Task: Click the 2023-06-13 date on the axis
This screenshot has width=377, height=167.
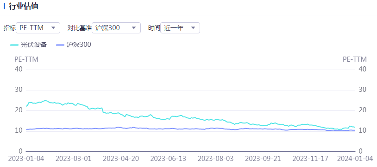Action: [x=164, y=158]
